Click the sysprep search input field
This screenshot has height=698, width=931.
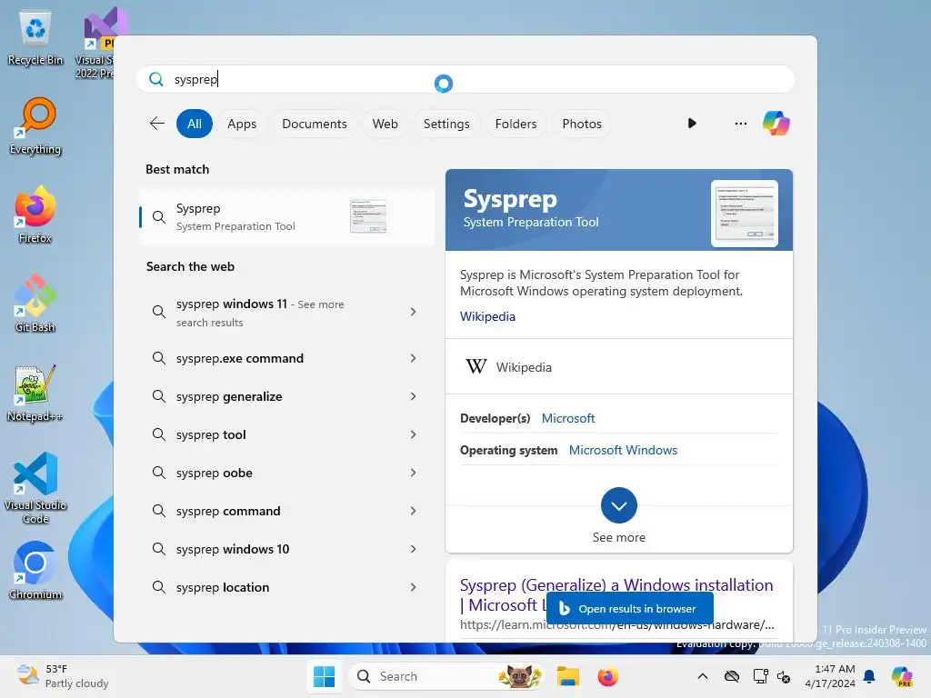tap(465, 79)
